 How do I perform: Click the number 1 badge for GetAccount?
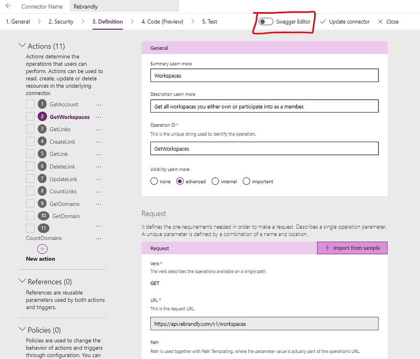(42, 104)
